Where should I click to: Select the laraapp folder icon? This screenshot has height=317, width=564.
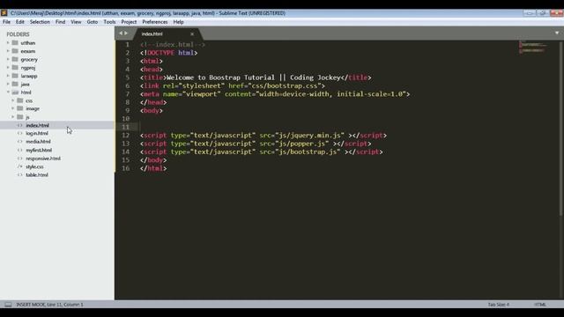pyautogui.click(x=15, y=76)
